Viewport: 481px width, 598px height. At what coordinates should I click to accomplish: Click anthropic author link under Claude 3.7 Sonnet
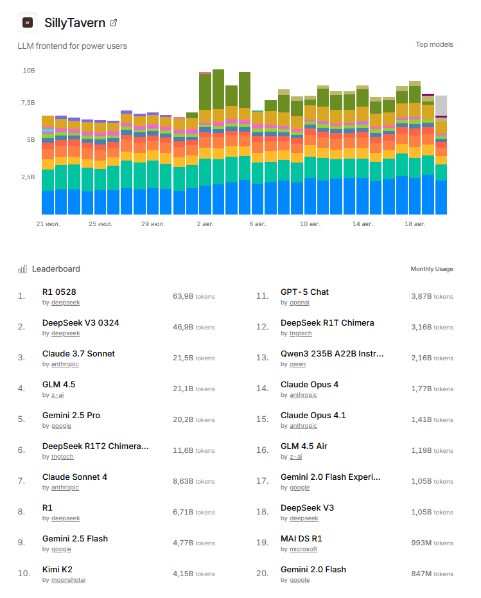click(x=66, y=364)
